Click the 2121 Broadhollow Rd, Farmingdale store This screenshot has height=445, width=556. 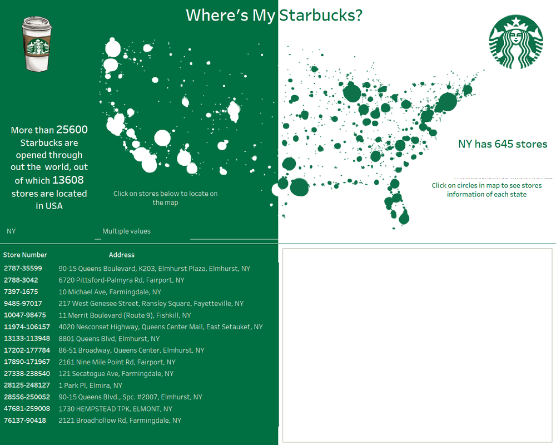point(120,420)
